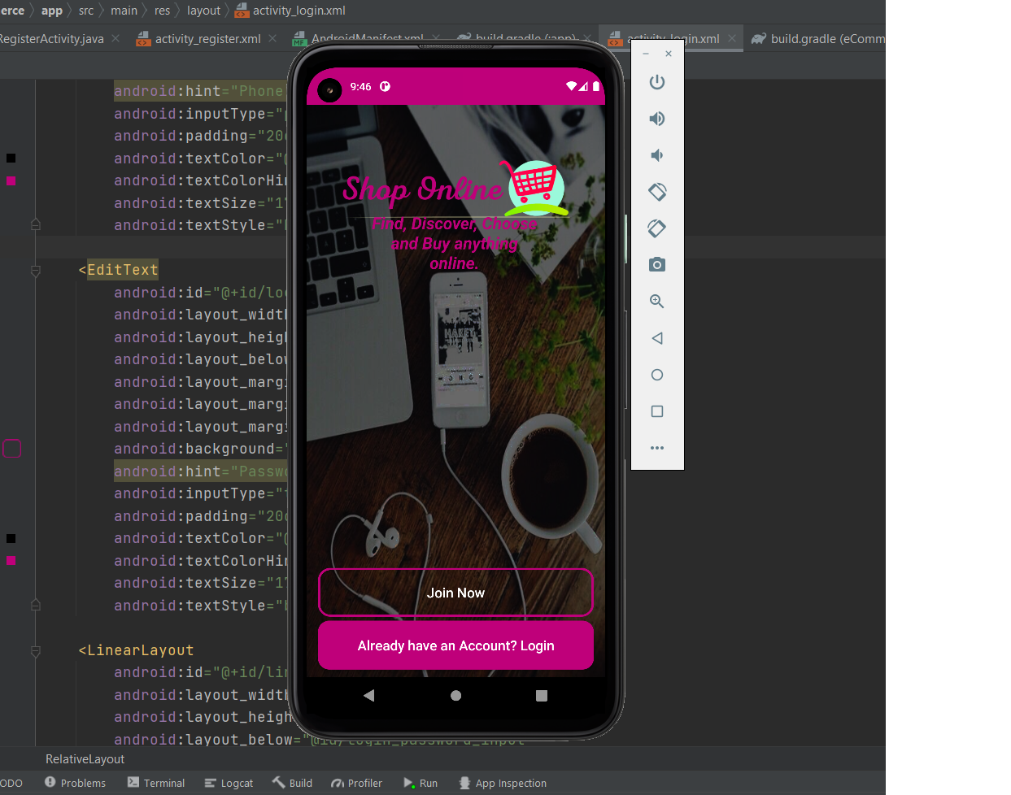Click emulator sidebar Back triangle icon

(657, 338)
